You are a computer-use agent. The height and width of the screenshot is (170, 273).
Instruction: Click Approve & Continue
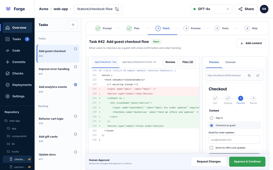pyautogui.click(x=247, y=162)
